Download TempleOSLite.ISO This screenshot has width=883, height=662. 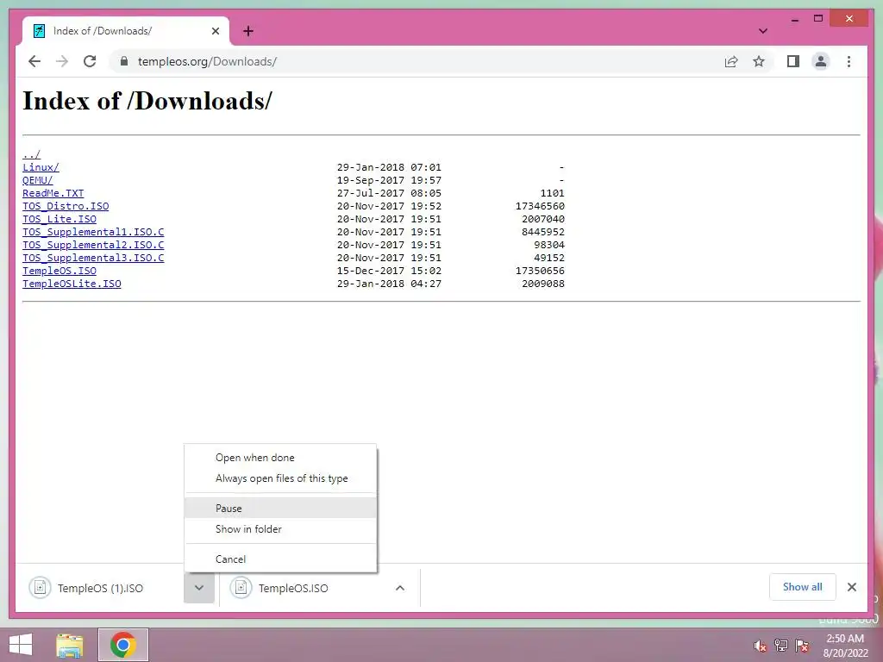72,284
